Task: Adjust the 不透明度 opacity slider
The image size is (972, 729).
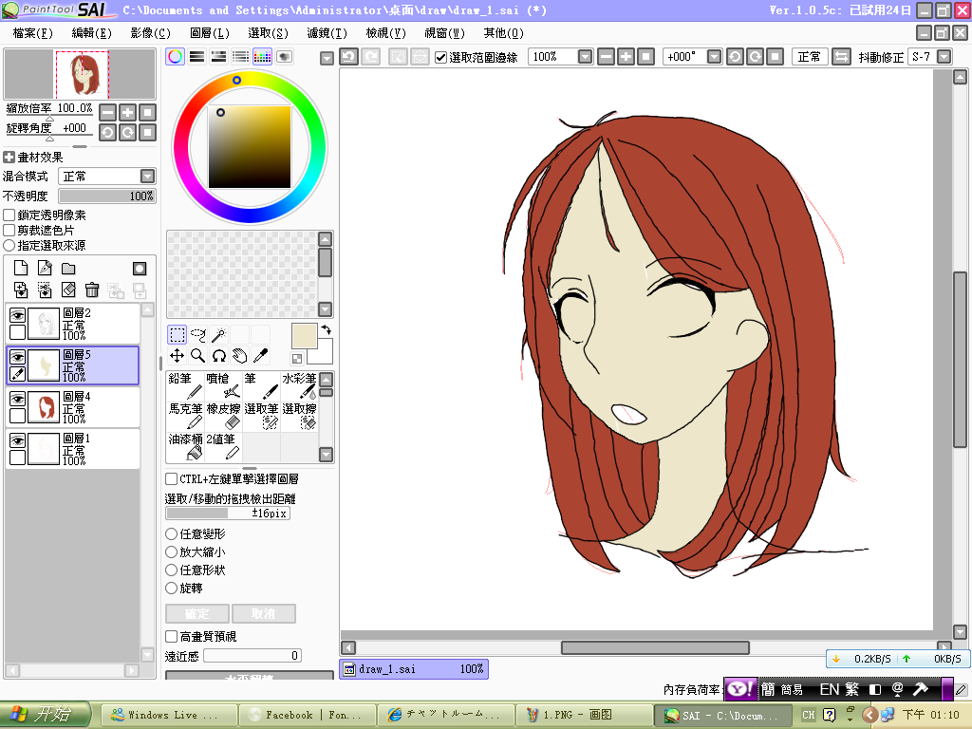Action: coord(107,196)
